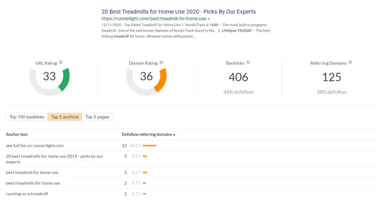Sort by Dofollow referring domains column
383x212 pixels.
click(148, 134)
